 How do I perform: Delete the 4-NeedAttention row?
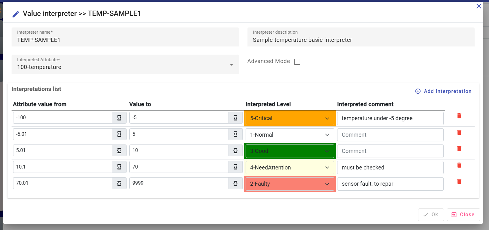click(x=459, y=165)
